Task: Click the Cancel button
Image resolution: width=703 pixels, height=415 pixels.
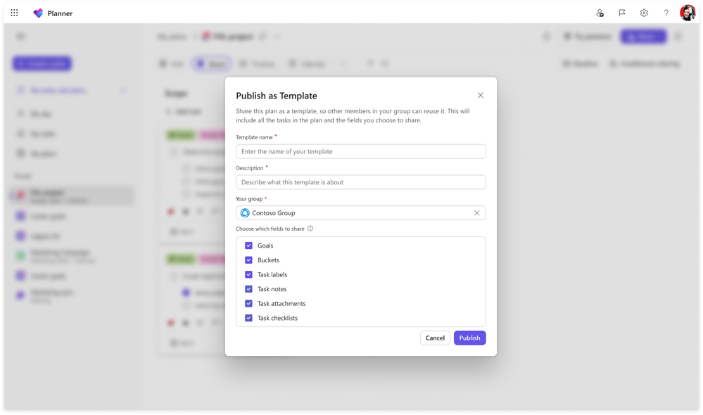Action: [435, 338]
